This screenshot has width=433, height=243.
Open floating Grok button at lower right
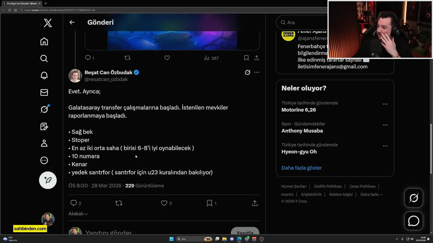413,198
